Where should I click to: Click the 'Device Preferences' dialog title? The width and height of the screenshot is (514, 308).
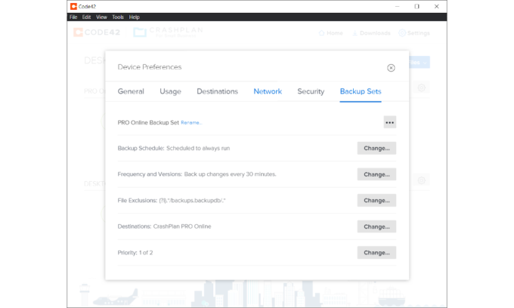150,66
